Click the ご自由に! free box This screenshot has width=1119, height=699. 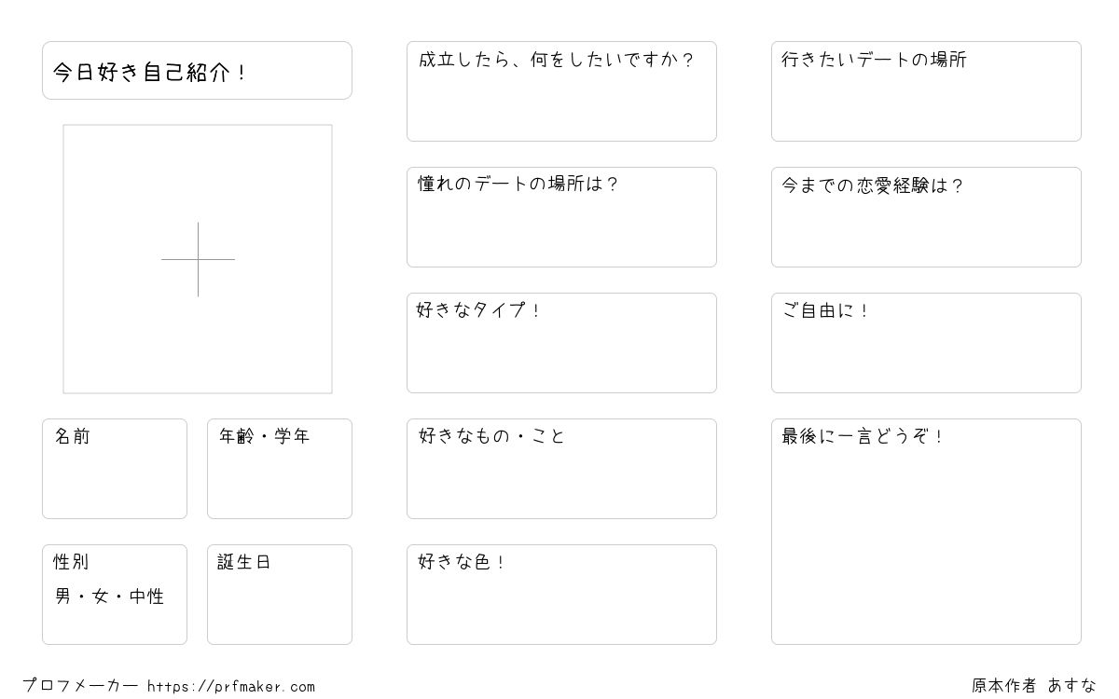point(926,343)
